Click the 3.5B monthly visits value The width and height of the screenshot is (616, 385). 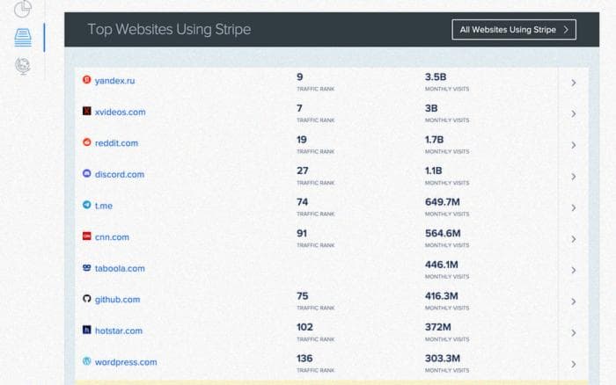click(436, 77)
